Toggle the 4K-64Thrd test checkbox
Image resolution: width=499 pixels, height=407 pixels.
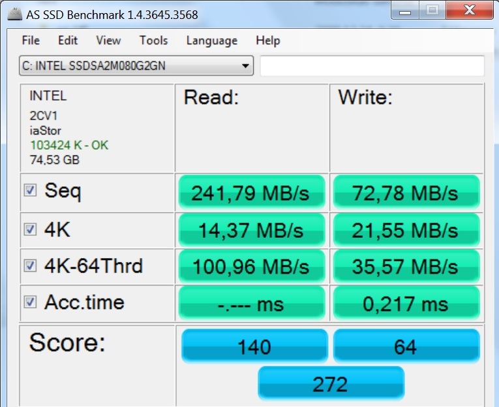coord(30,265)
